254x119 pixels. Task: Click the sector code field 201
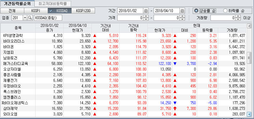pyautogui.click(x=17, y=18)
